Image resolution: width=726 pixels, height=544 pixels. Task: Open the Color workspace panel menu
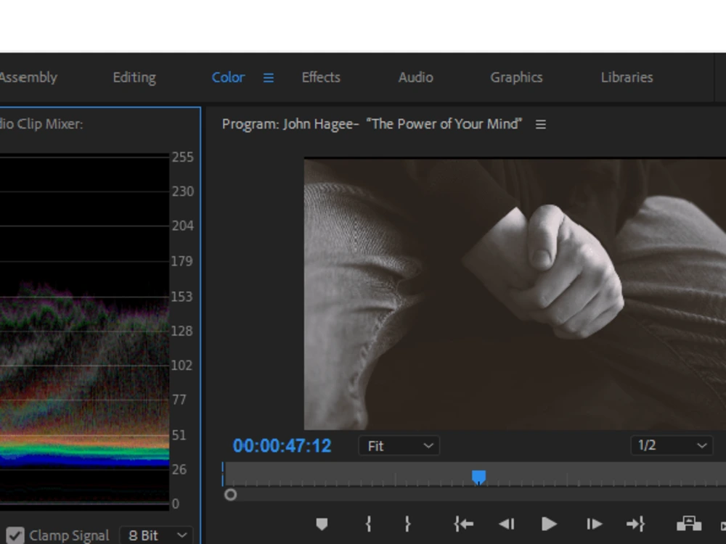coord(269,78)
